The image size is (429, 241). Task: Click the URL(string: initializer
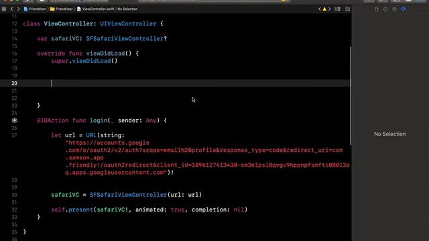105,135
